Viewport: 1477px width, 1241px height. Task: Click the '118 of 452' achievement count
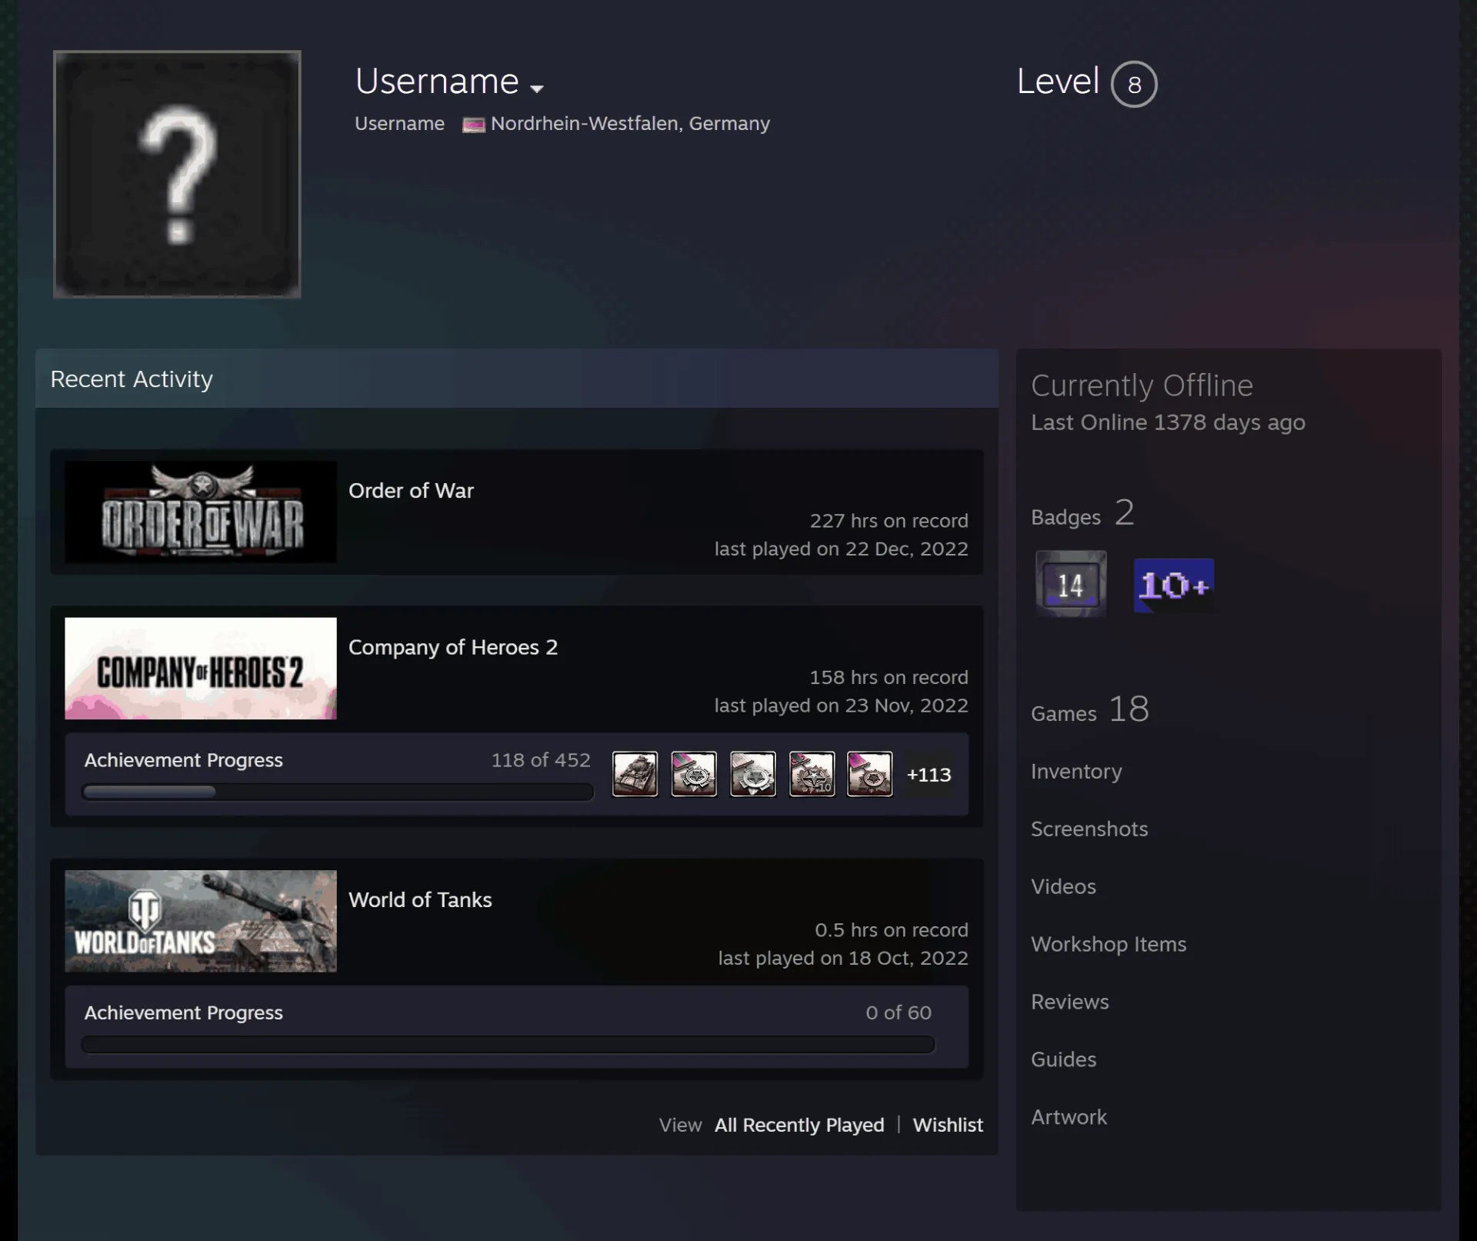(x=541, y=760)
